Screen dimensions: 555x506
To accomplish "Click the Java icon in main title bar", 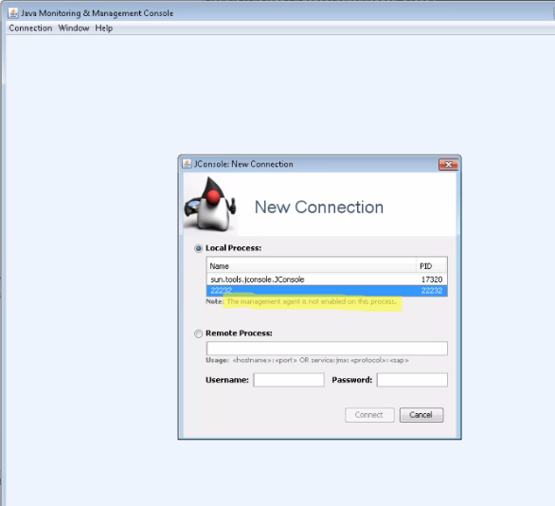I will tap(13, 13).
